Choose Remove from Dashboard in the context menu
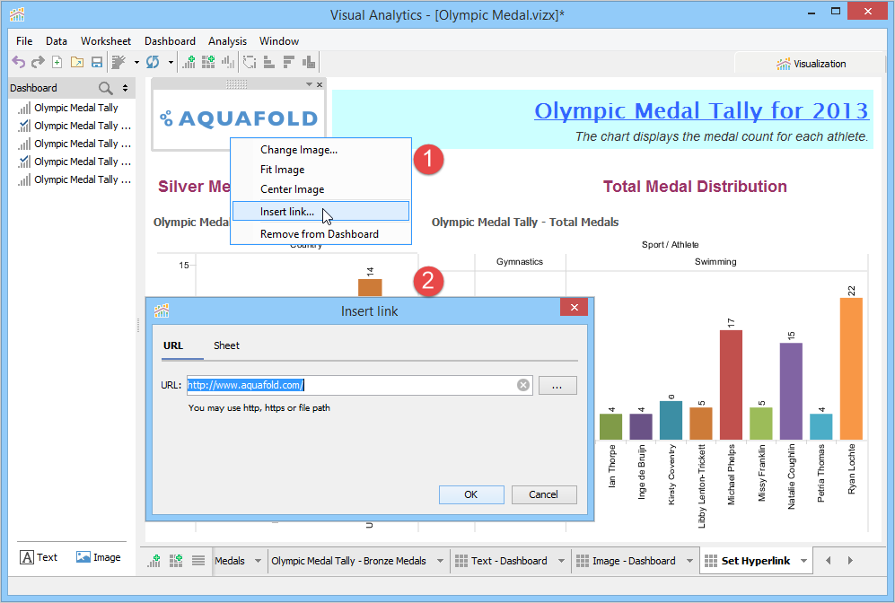The height and width of the screenshot is (603, 895). coord(320,234)
